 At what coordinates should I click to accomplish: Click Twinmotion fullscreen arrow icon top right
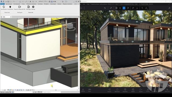point(169,4)
